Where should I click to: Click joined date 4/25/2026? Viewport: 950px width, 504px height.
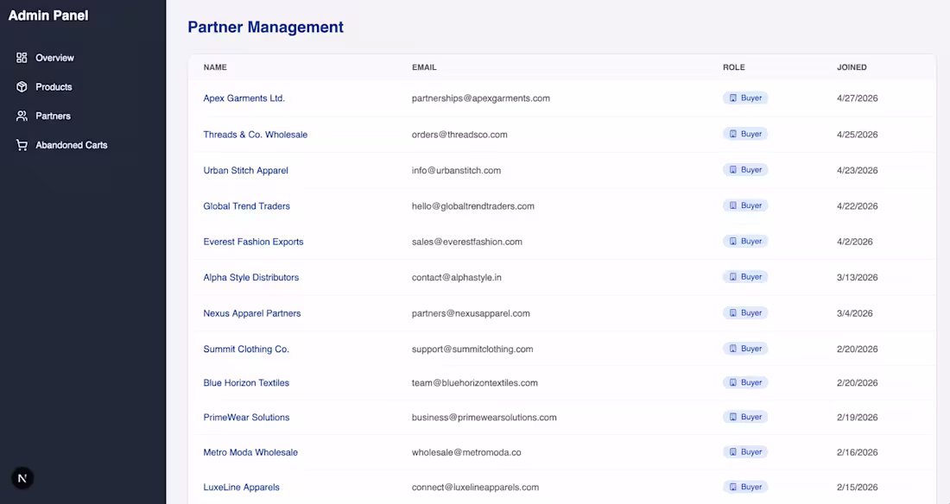pyautogui.click(x=858, y=135)
